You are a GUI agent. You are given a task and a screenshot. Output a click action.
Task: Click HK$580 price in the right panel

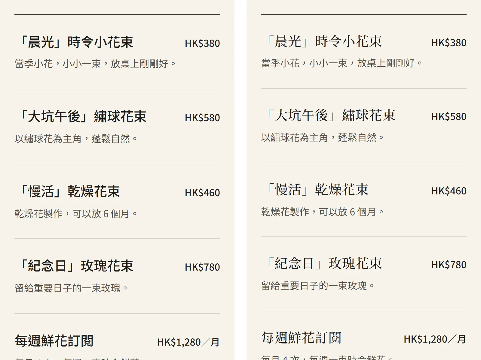449,116
